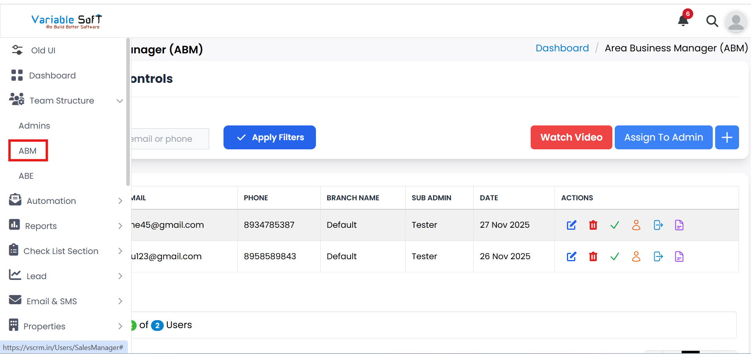Screen dimensions: 751x354
Task: Delete the user dated 26 Nov 2025
Action: click(593, 256)
